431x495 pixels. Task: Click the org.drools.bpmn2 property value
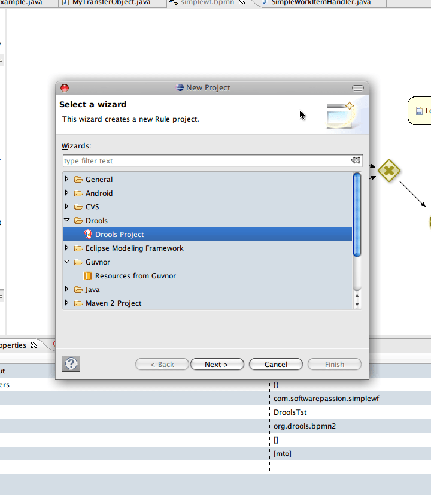(304, 426)
